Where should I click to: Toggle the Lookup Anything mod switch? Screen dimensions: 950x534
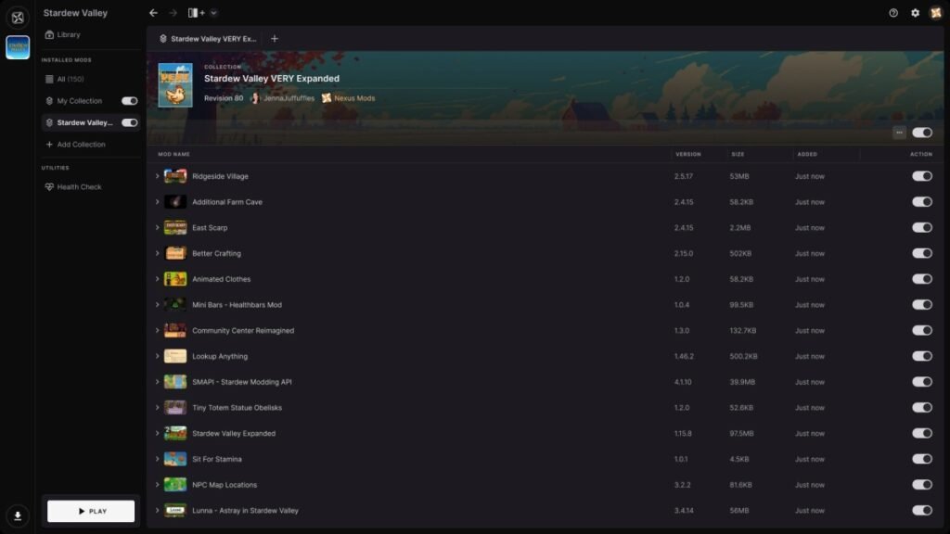(x=921, y=356)
